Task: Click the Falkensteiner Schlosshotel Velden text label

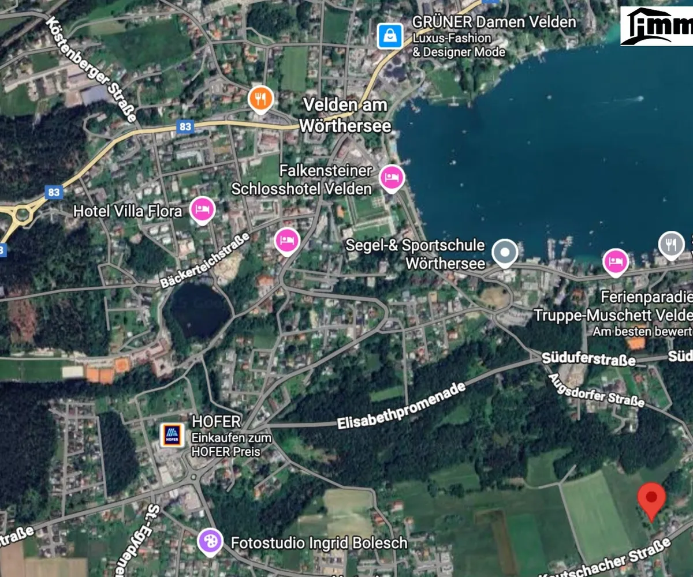Action: [301, 180]
